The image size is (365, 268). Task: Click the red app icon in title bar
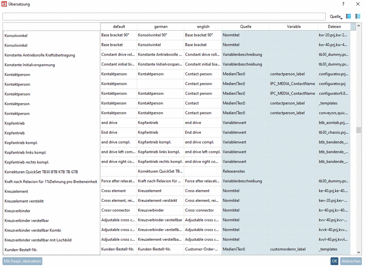[4, 4]
